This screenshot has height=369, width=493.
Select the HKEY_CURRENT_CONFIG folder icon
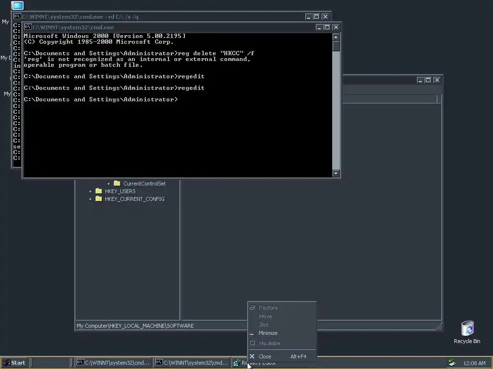click(x=99, y=198)
